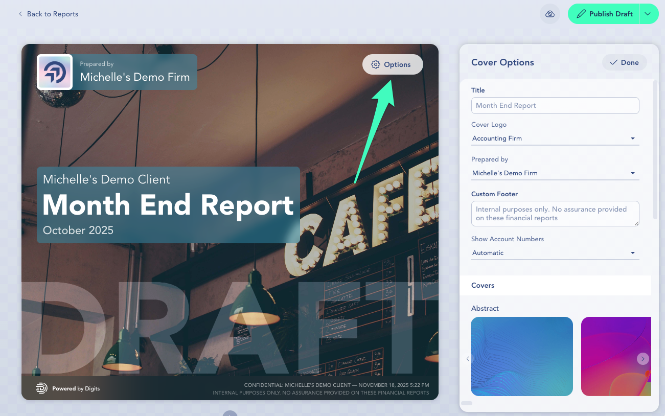Screen dimensions: 665x416
Task: Click the Title input field
Action: [555, 105]
